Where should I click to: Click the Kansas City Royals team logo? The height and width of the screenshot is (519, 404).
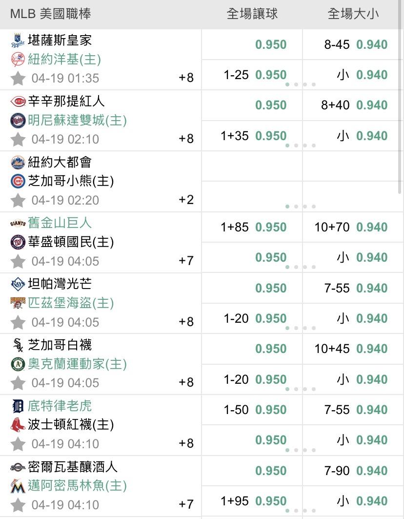click(18, 41)
